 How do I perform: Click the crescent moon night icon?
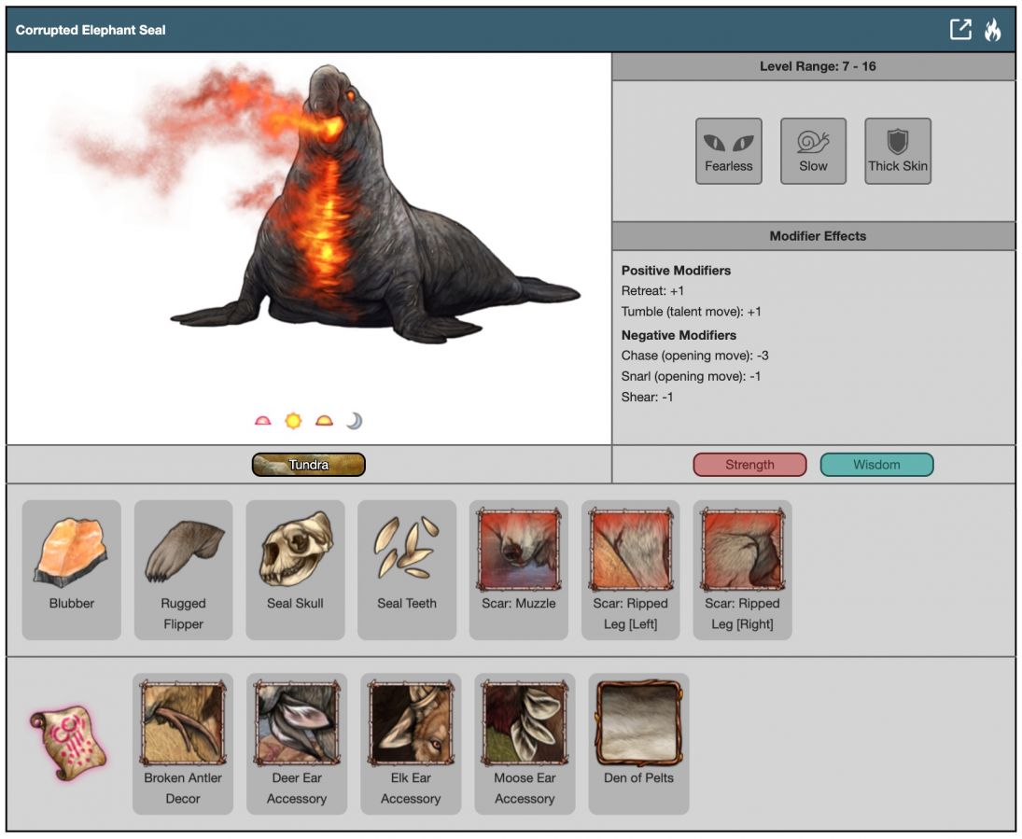[x=354, y=421]
